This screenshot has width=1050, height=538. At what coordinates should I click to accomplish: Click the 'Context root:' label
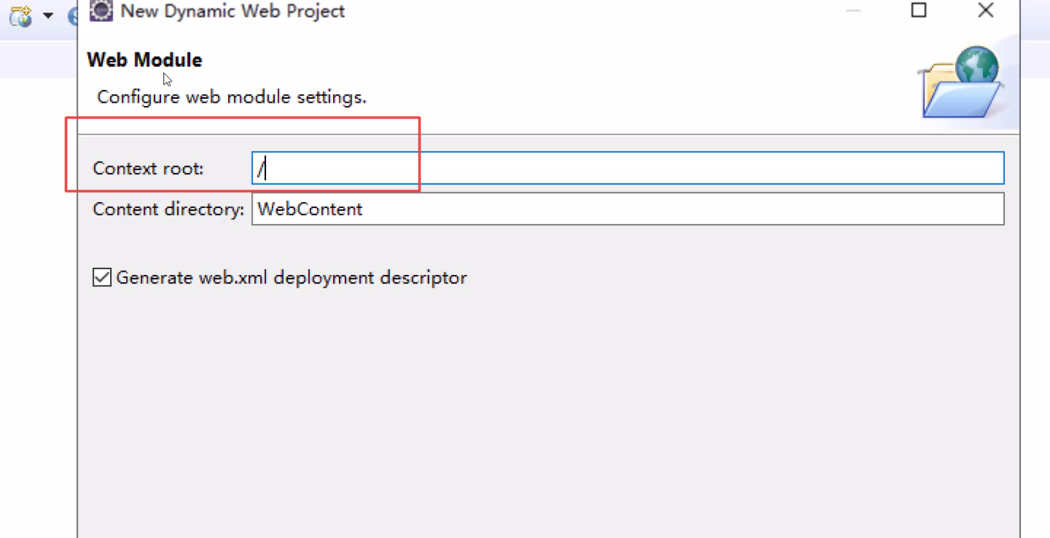[148, 169]
